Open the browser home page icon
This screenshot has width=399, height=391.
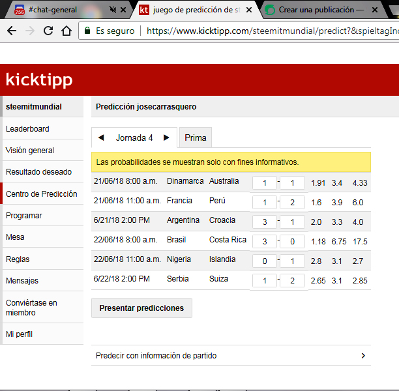click(x=66, y=31)
